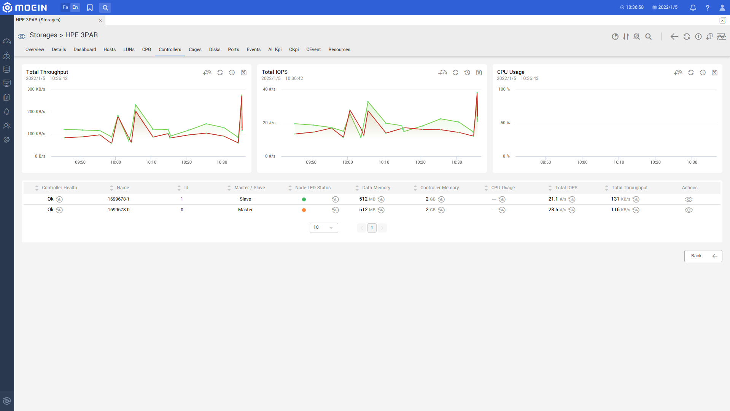Viewport: 730px width, 411px height.
Task: Open the dashboard gauge sidebar icon
Action: click(x=6, y=41)
